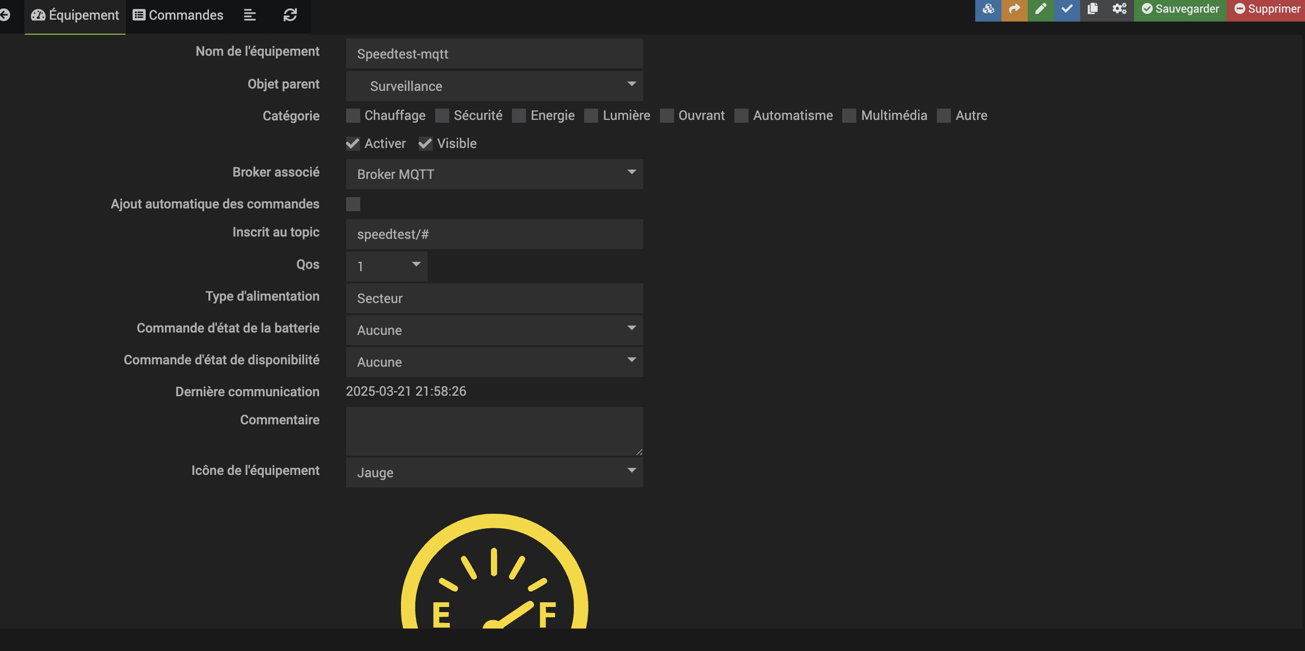This screenshot has width=1305, height=651.
Task: Check the Automatisme category
Action: coord(741,116)
